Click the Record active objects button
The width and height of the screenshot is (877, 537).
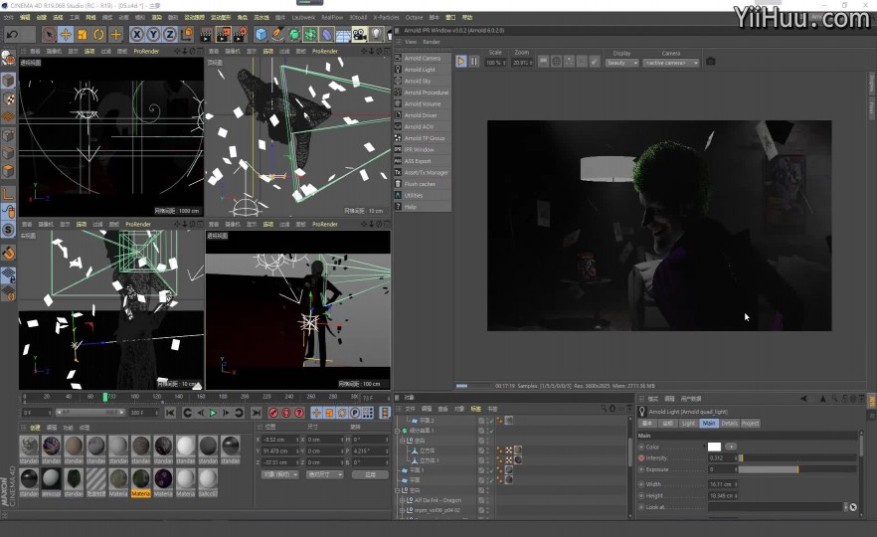[x=272, y=413]
